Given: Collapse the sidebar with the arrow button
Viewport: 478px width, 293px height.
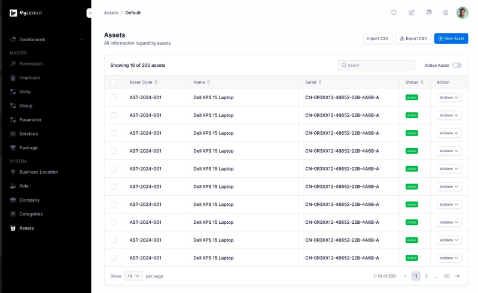Looking at the screenshot, I should (91, 13).
